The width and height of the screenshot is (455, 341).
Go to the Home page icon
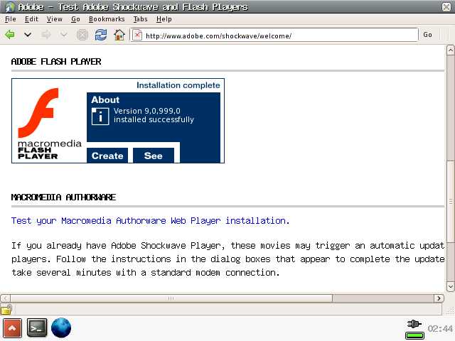click(x=119, y=35)
